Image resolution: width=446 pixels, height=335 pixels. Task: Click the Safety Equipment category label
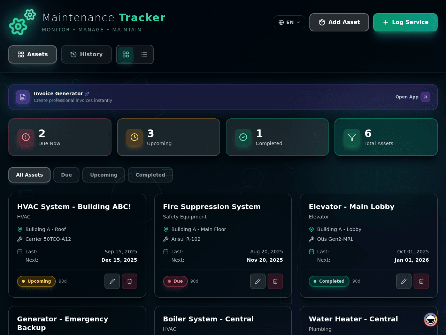click(185, 217)
